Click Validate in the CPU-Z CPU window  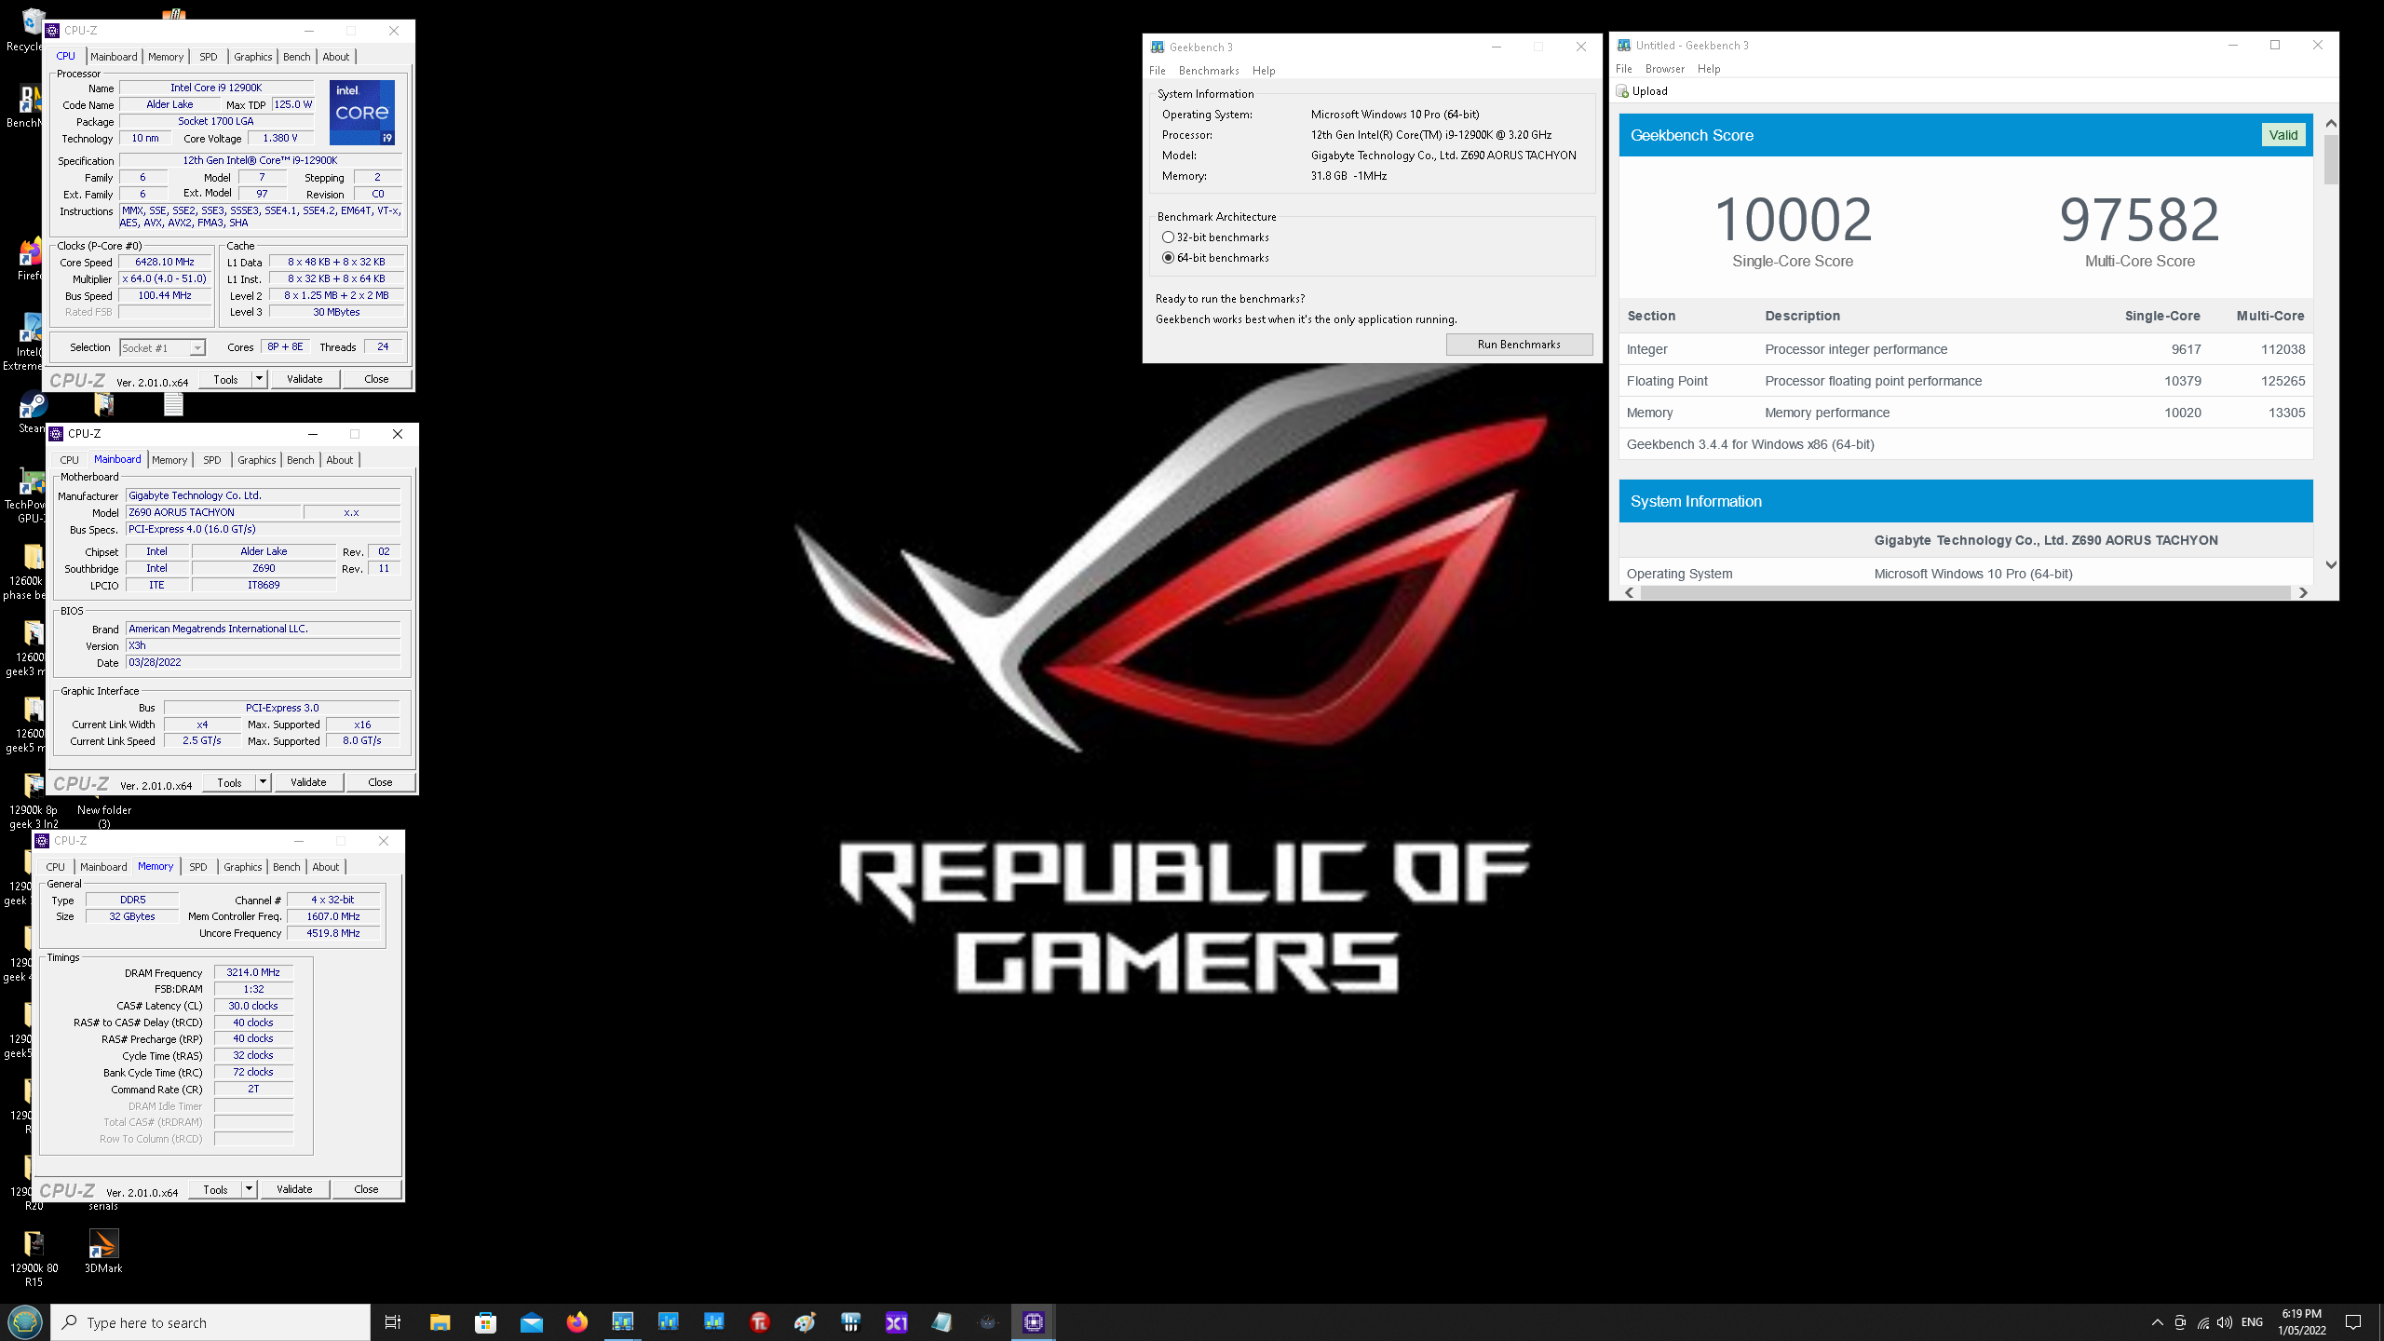click(305, 379)
